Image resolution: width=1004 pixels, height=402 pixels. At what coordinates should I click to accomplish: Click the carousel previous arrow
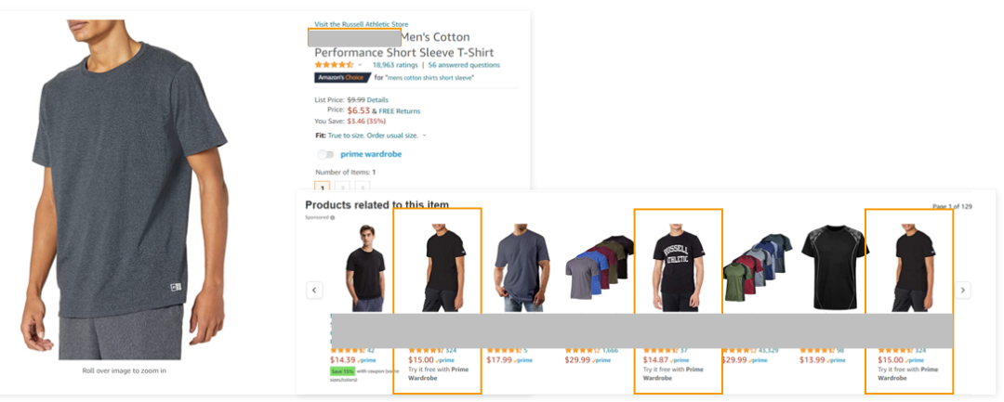314,290
